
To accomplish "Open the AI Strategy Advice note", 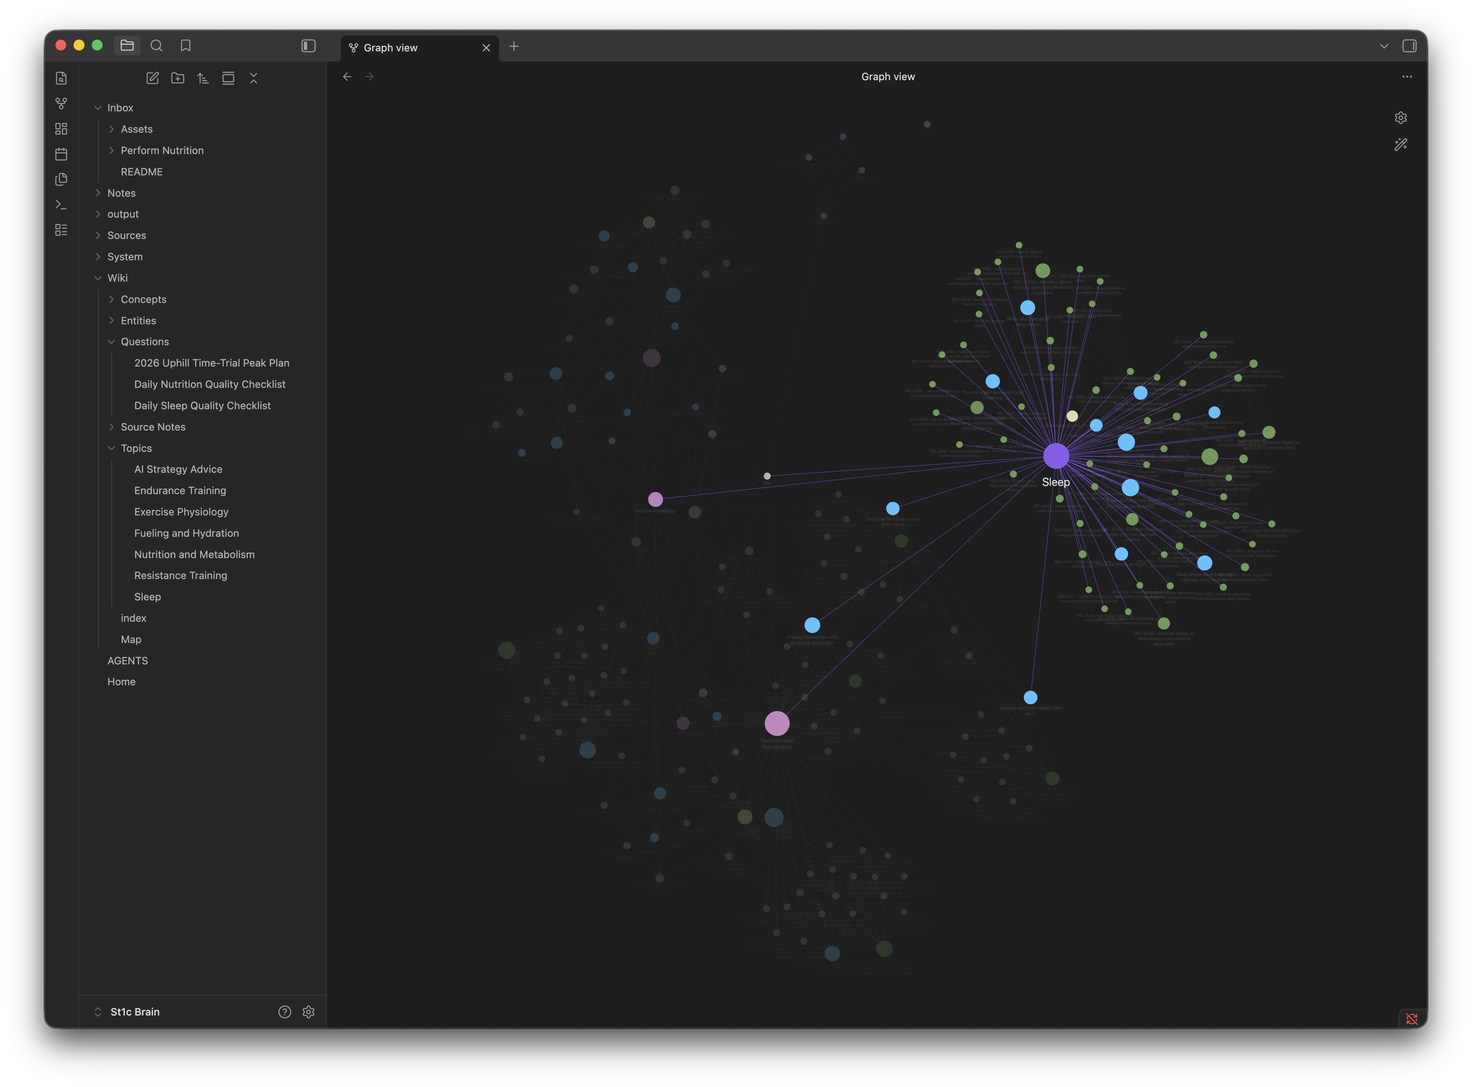I will pyautogui.click(x=178, y=469).
